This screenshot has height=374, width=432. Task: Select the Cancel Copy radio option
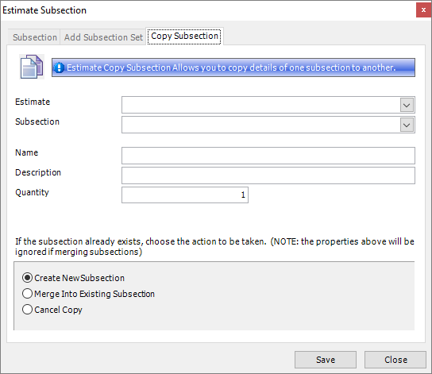click(x=52, y=310)
